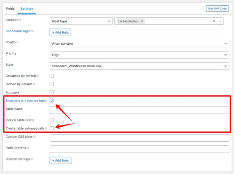Open the Position dropdown

click(x=139, y=44)
